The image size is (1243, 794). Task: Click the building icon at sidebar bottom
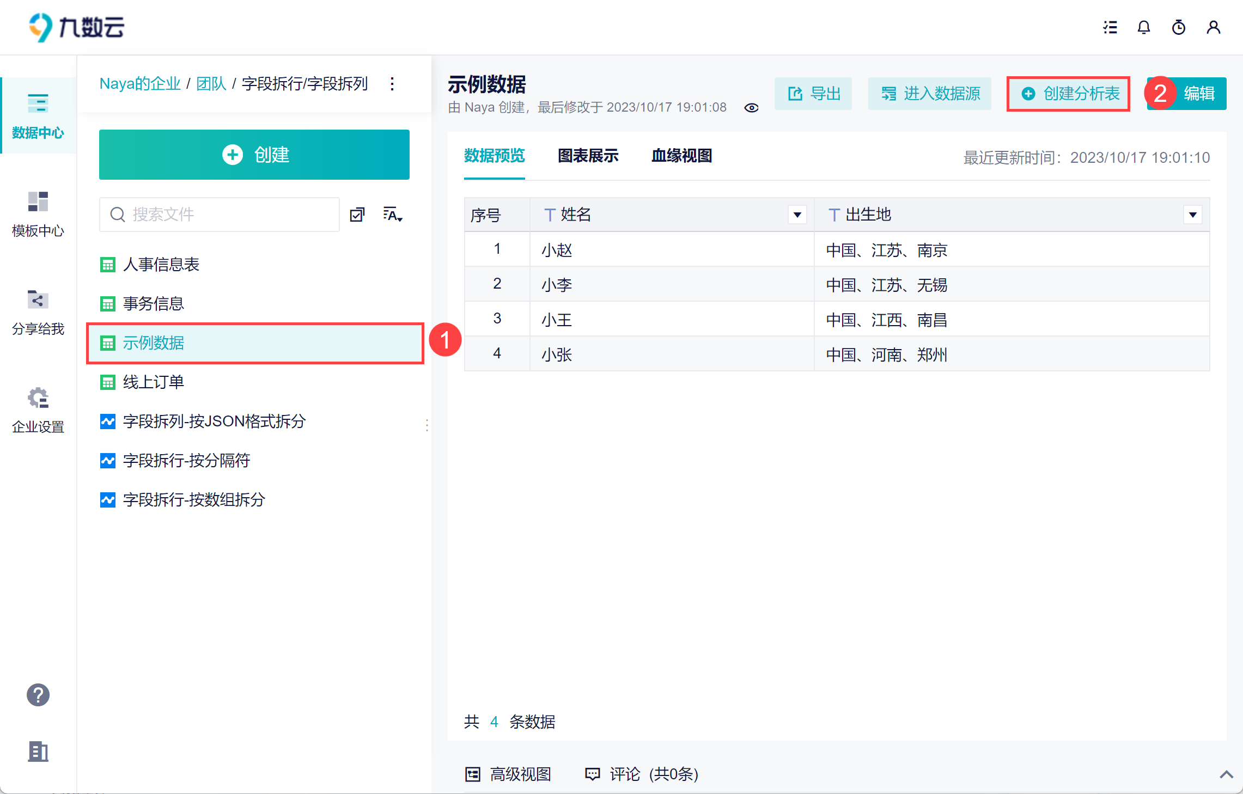tap(38, 752)
